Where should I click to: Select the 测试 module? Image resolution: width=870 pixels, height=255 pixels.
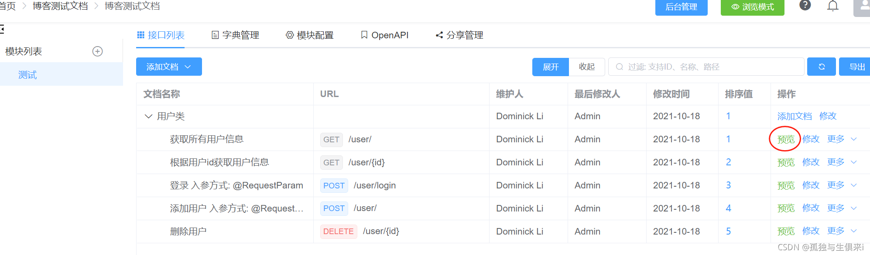(62, 74)
